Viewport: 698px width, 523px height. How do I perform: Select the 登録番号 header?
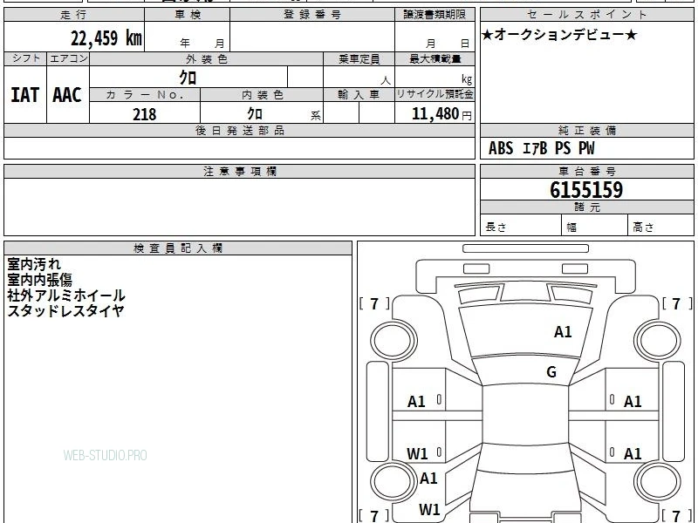312,15
